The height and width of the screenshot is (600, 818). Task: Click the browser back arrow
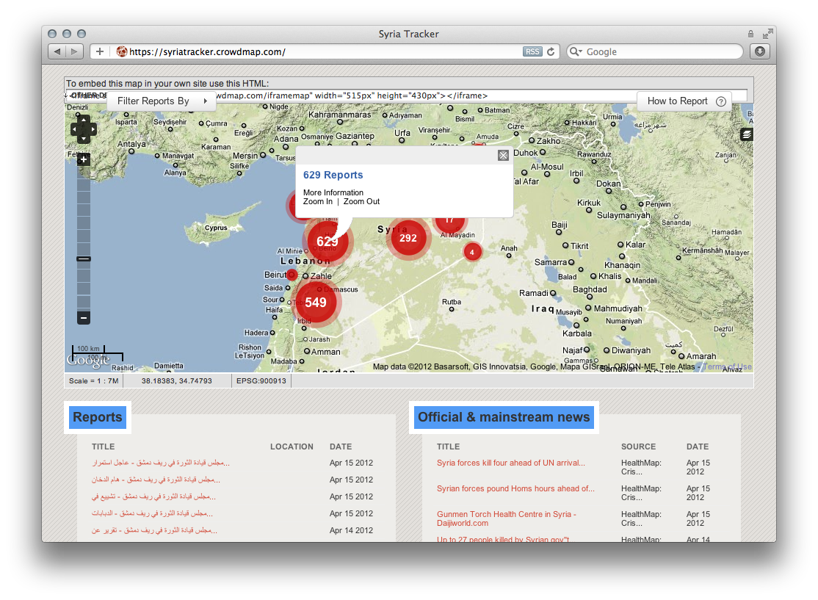57,51
